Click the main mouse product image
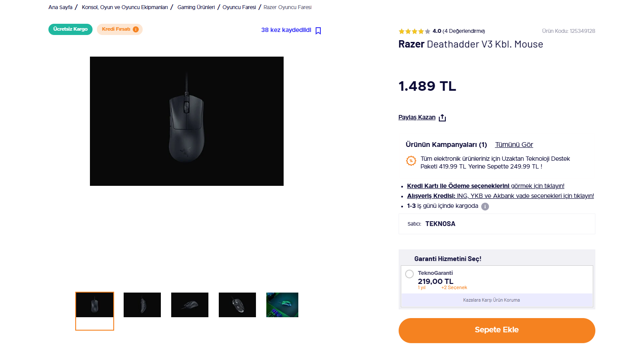Viewport: 636px width, 344px height. (187, 121)
